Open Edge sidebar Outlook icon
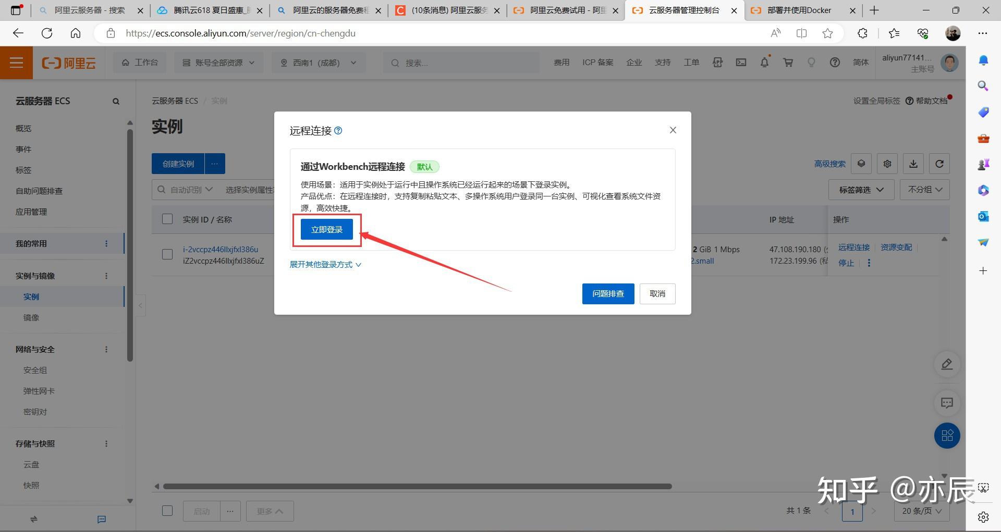The image size is (1001, 532). (x=983, y=216)
